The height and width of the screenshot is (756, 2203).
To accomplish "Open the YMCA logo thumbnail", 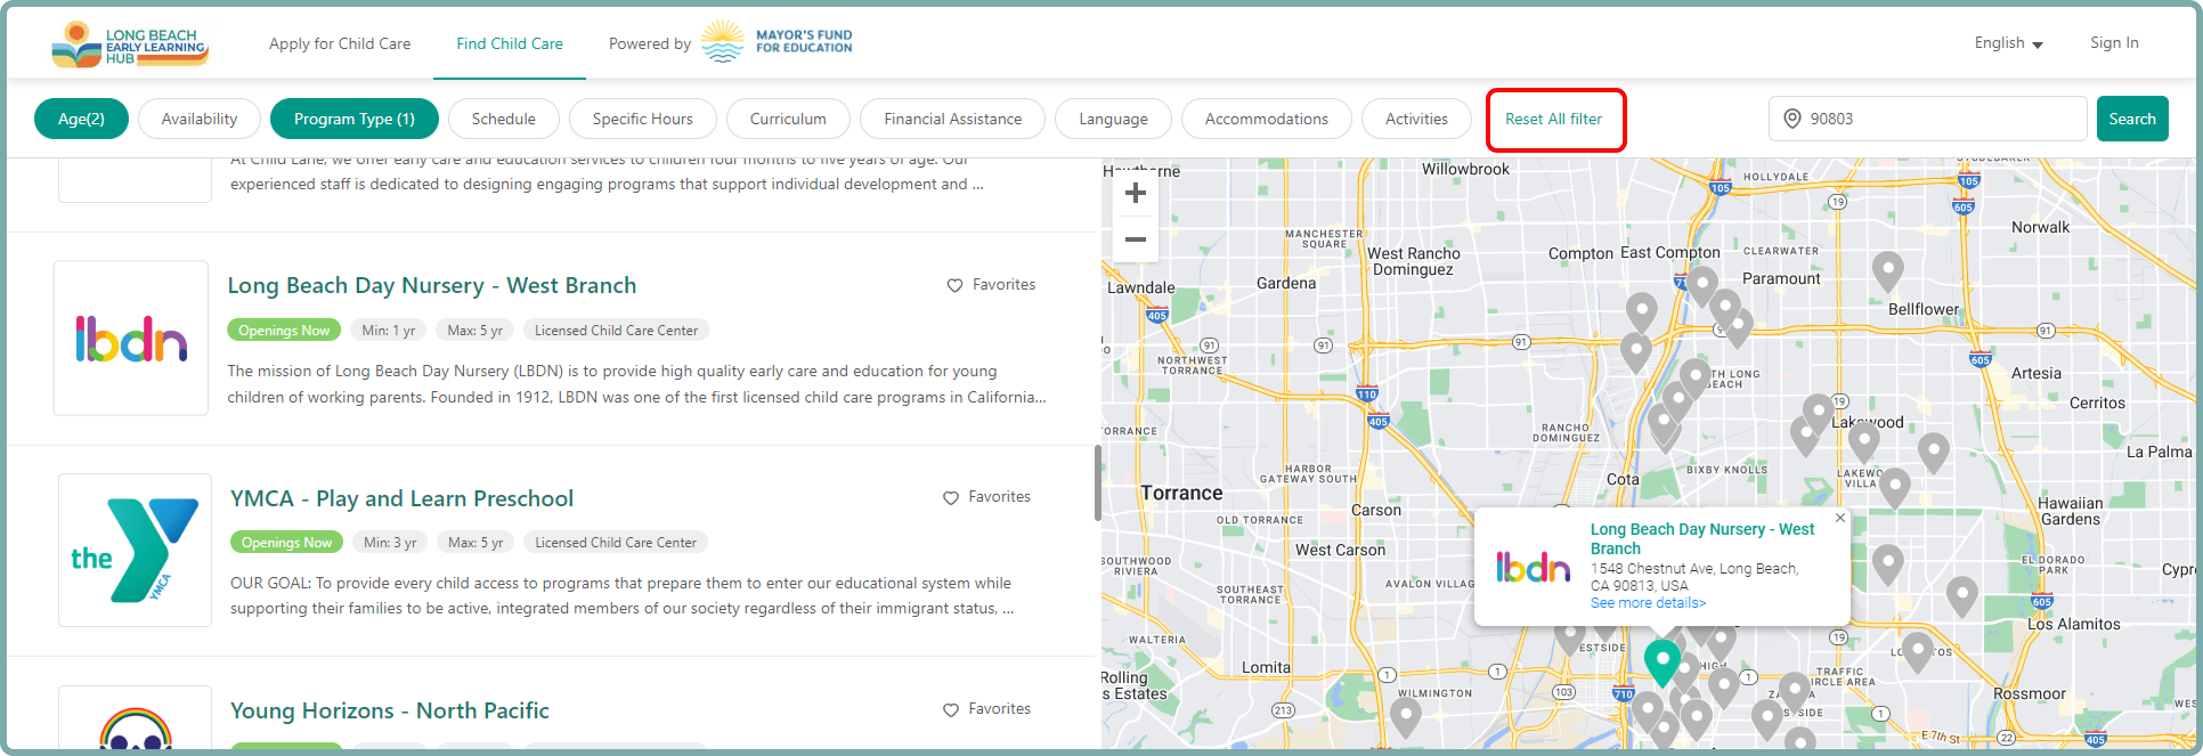I will tap(135, 550).
